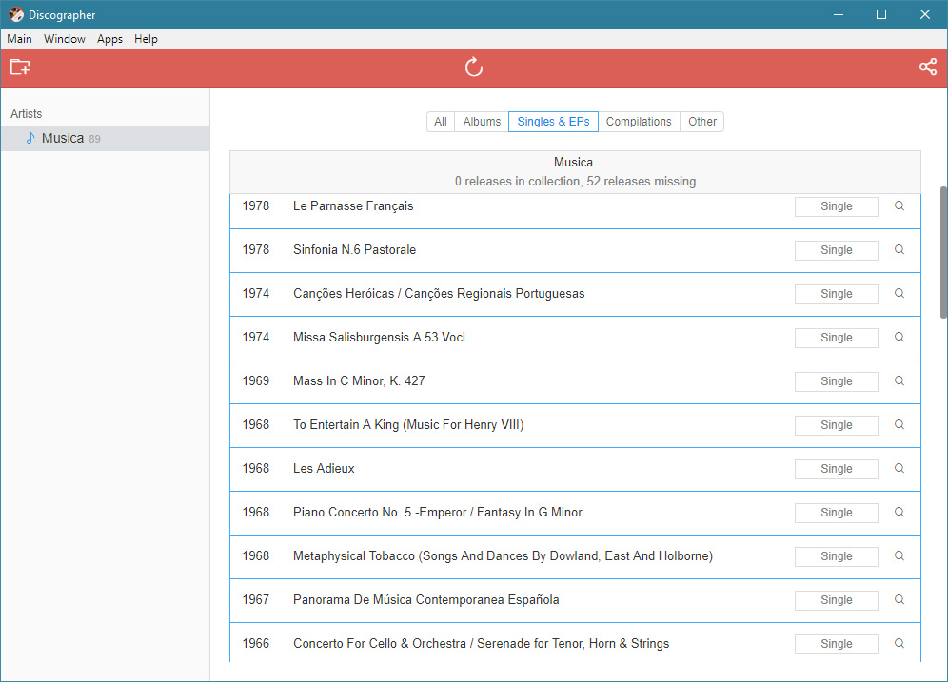Show the Compilations filter tab

pos(639,122)
